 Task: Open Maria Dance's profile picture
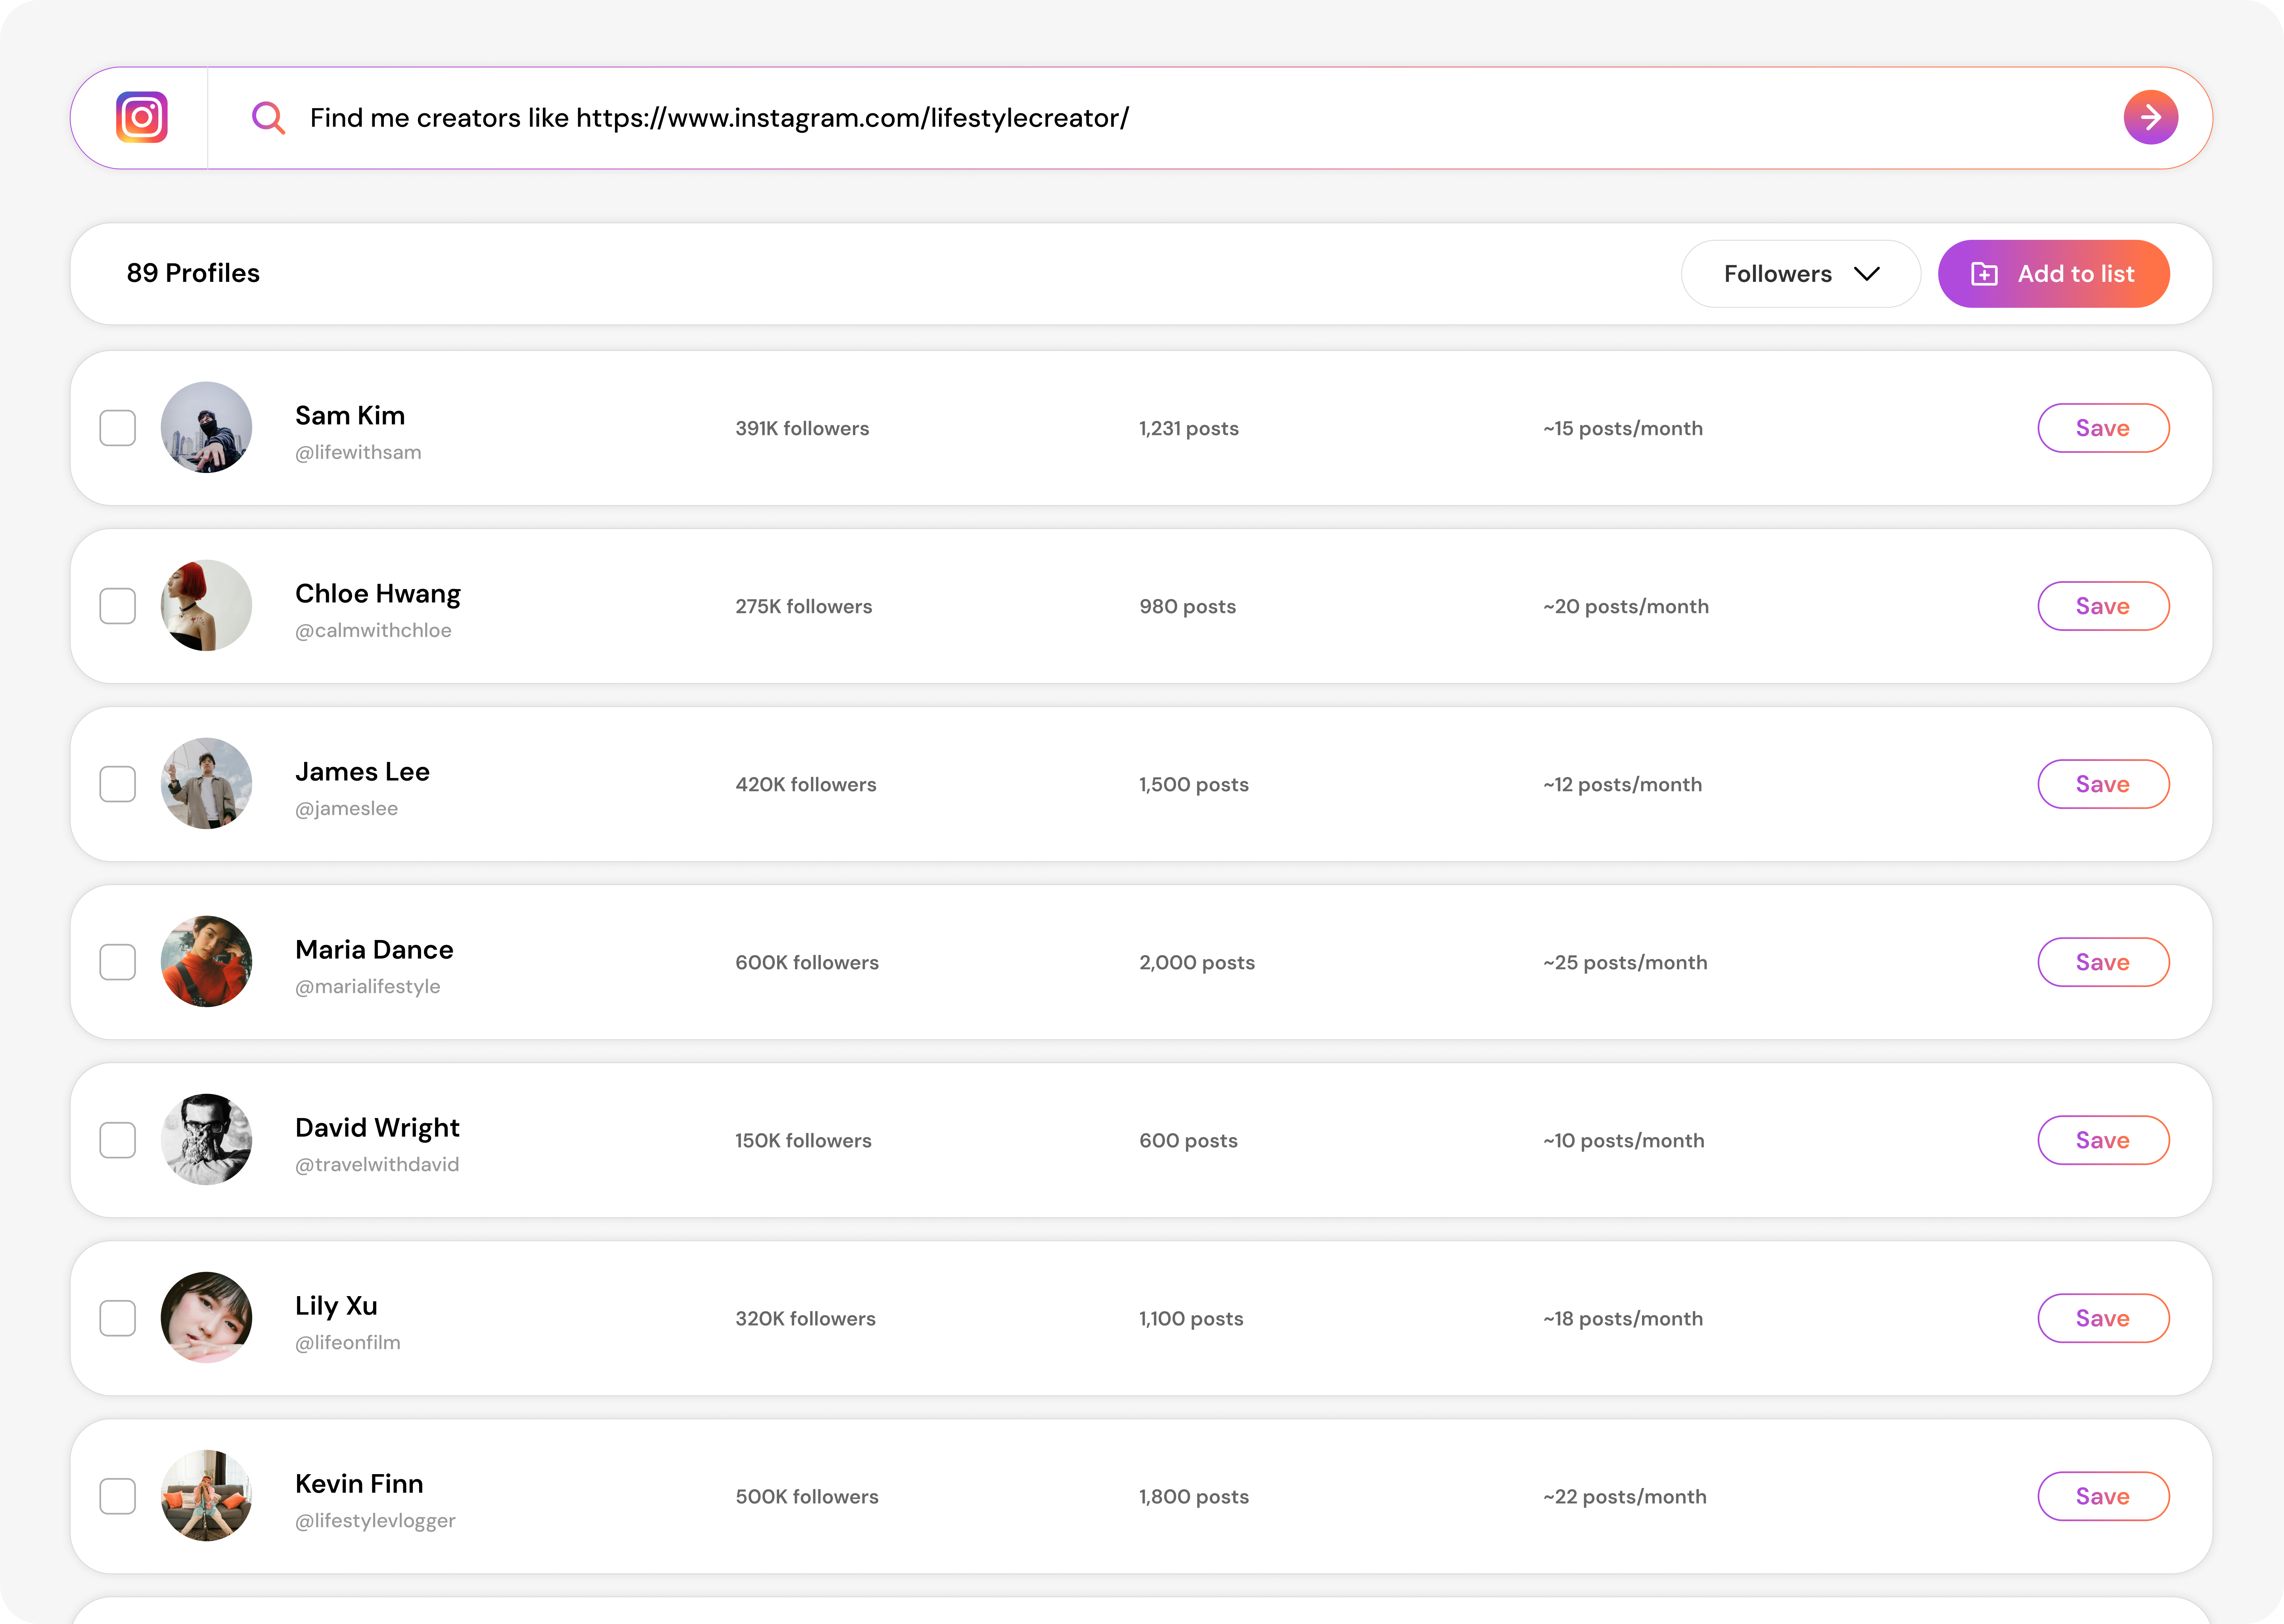click(x=206, y=961)
